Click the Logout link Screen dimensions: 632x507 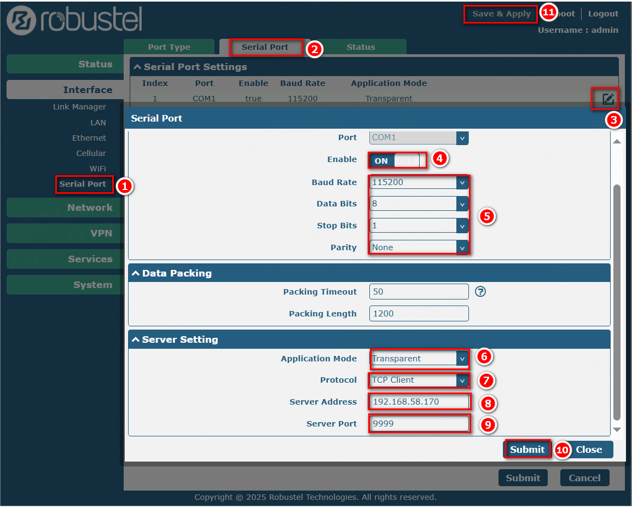point(603,14)
